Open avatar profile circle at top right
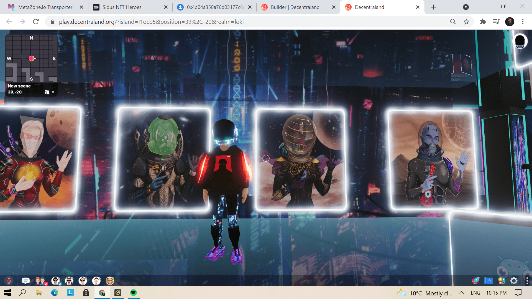The image size is (532, 299). tap(520, 42)
